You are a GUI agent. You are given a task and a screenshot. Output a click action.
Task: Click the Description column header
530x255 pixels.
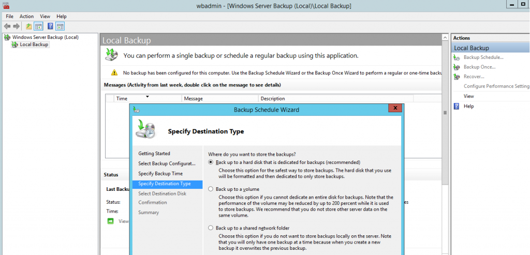click(336, 99)
